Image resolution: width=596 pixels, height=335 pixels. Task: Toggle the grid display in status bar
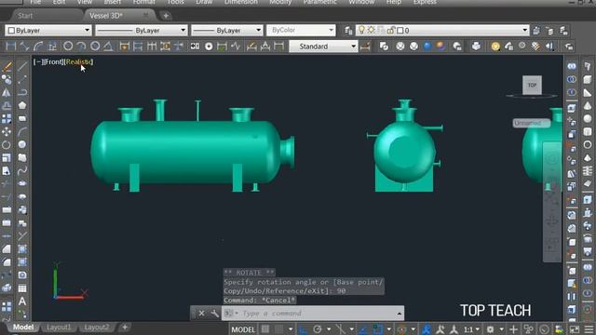(265, 329)
